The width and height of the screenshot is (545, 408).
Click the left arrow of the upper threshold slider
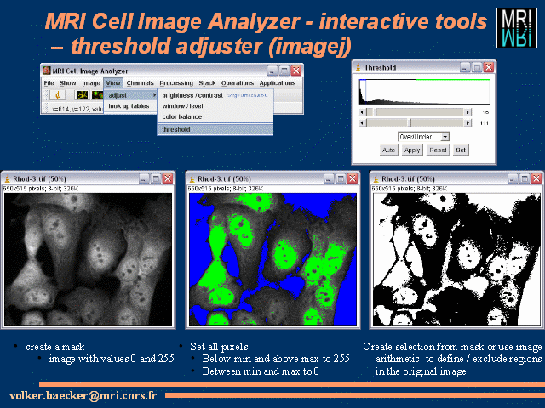click(x=363, y=112)
